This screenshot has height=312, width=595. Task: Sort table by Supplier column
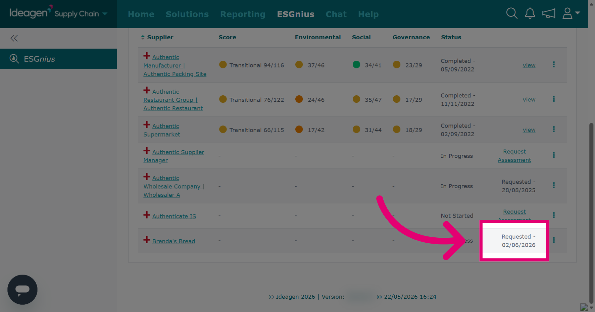click(157, 37)
